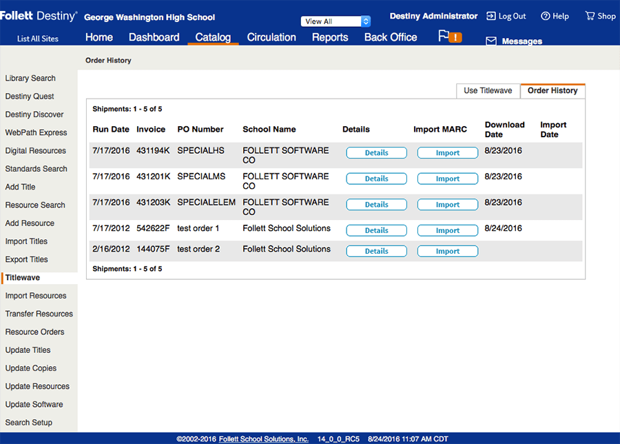Viewport: 620px width, 444px height.
Task: Open the Reports menu
Action: [x=330, y=37]
